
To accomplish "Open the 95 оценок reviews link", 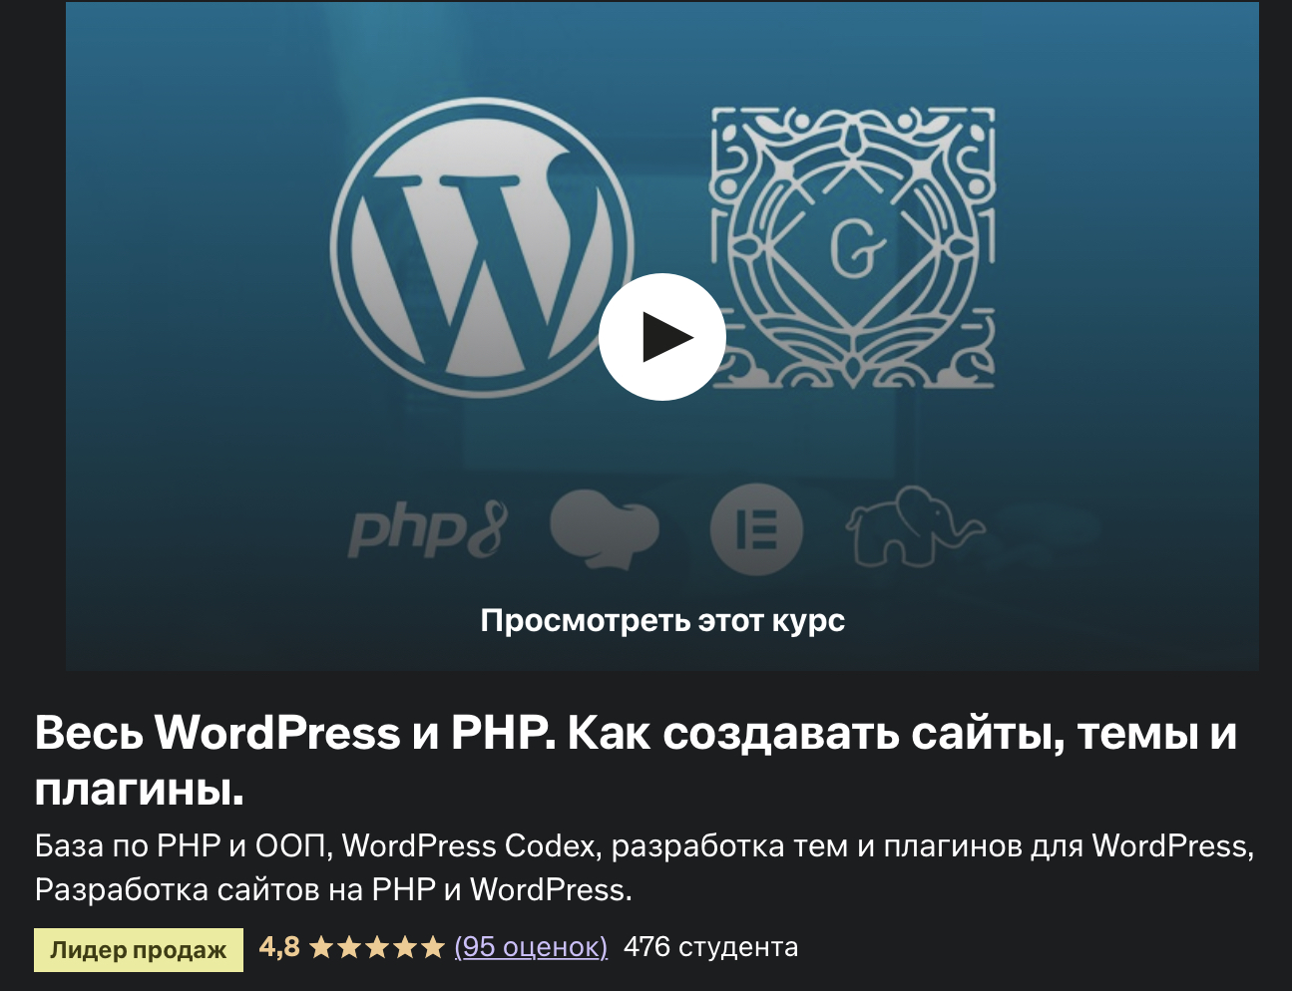I will 531,947.
